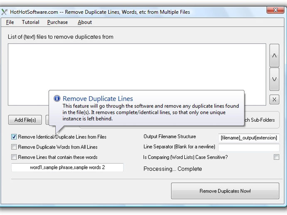The height and width of the screenshot is (215, 287).
Task: Open the Tutorial menu
Action: [30, 22]
